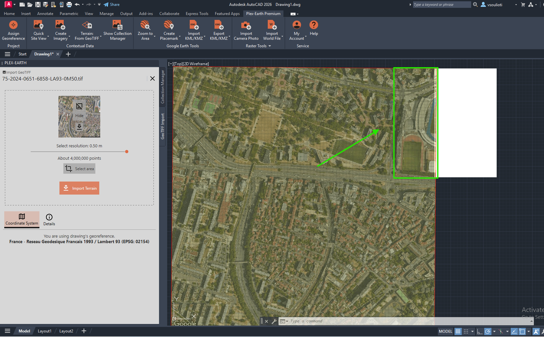Click the Share button
This screenshot has height=337, width=544.
coord(112,5)
